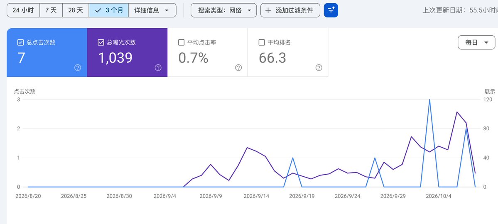Click the 2026/8/20 axis date label
Image resolution: width=498 pixels, height=224 pixels.
click(x=28, y=196)
